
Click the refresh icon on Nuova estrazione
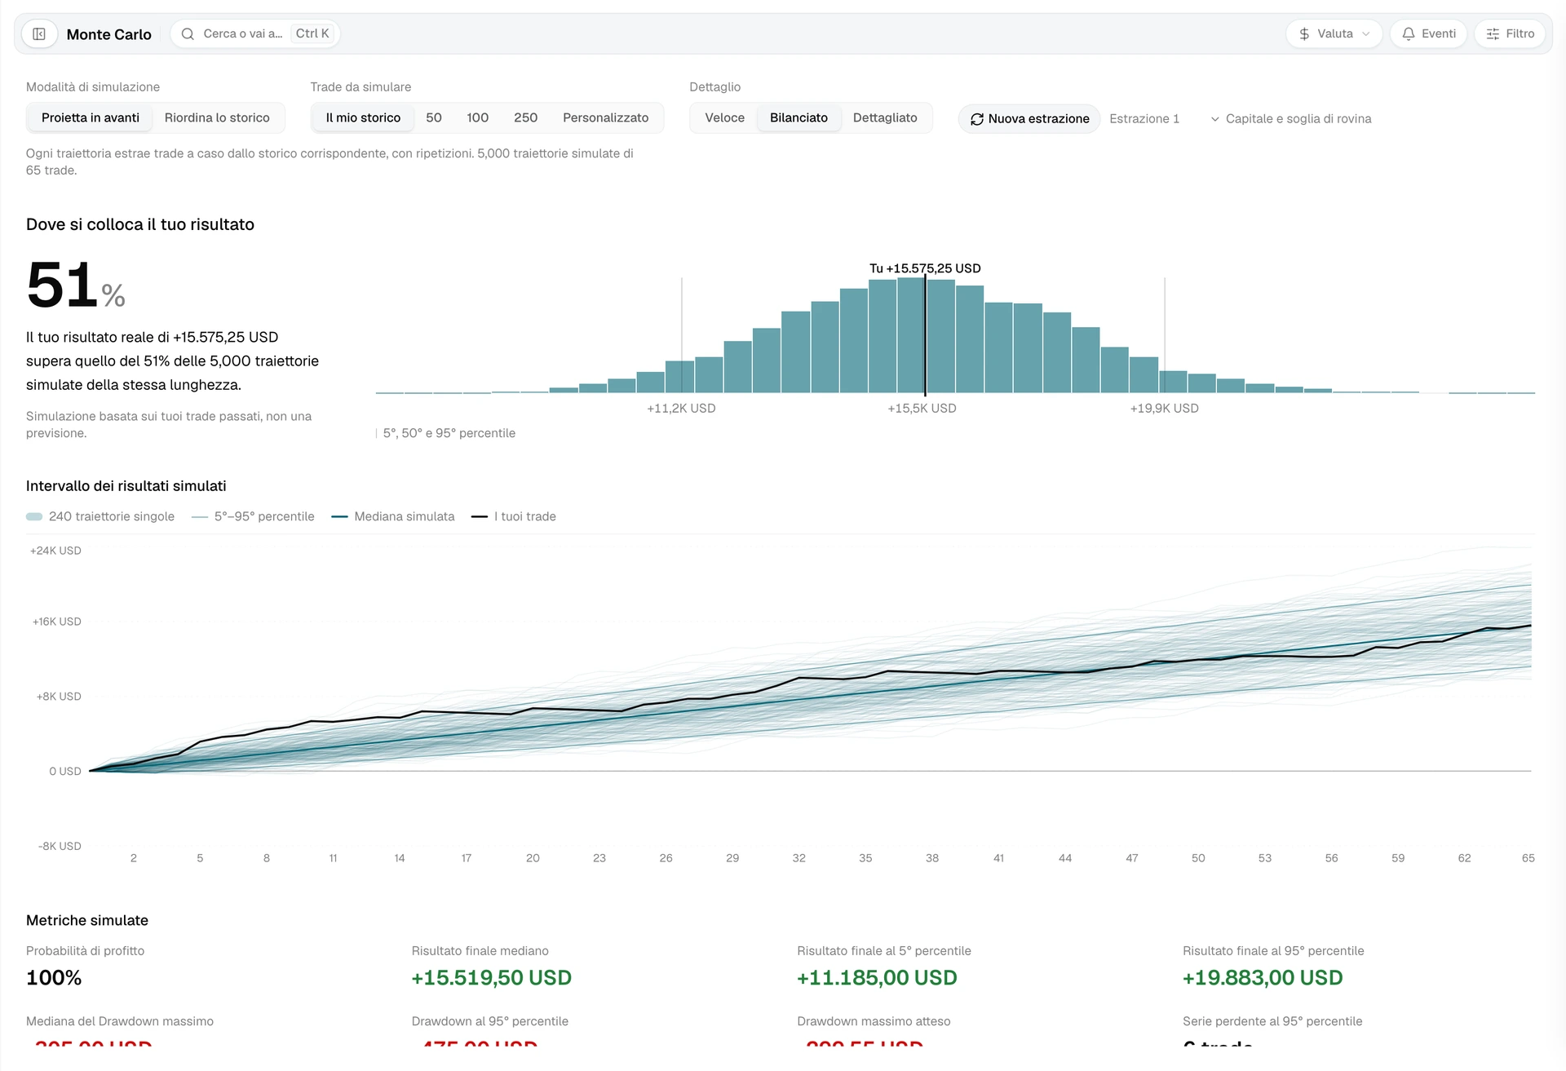(977, 119)
